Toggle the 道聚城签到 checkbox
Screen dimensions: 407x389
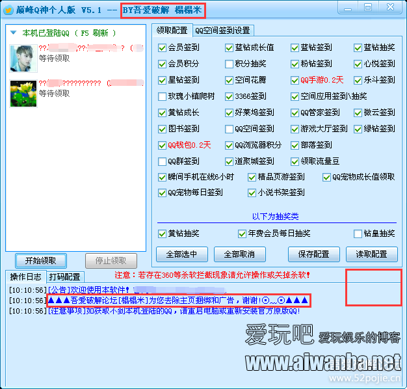click(x=229, y=161)
